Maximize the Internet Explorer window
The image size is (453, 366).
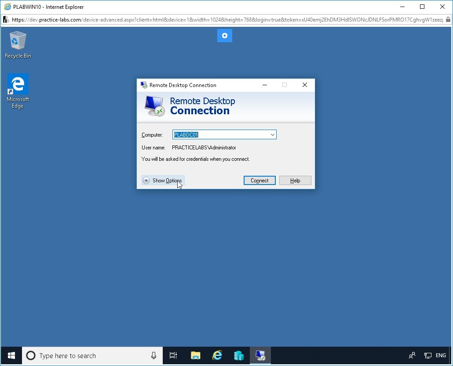pyautogui.click(x=422, y=7)
